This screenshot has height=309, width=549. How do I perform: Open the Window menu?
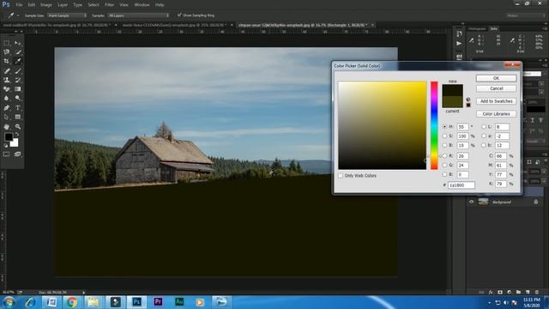142,5
